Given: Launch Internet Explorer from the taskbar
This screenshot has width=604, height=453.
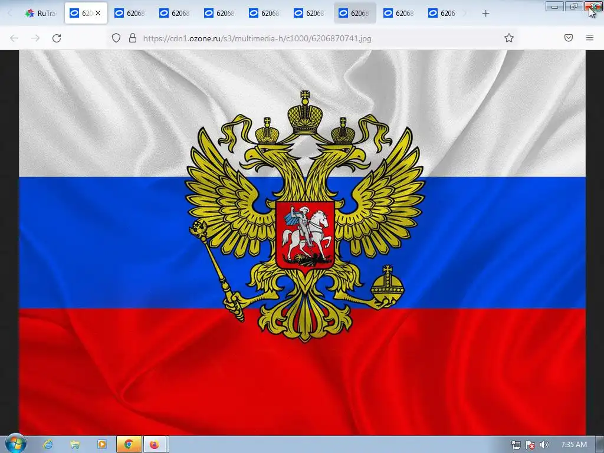Looking at the screenshot, I should point(48,445).
